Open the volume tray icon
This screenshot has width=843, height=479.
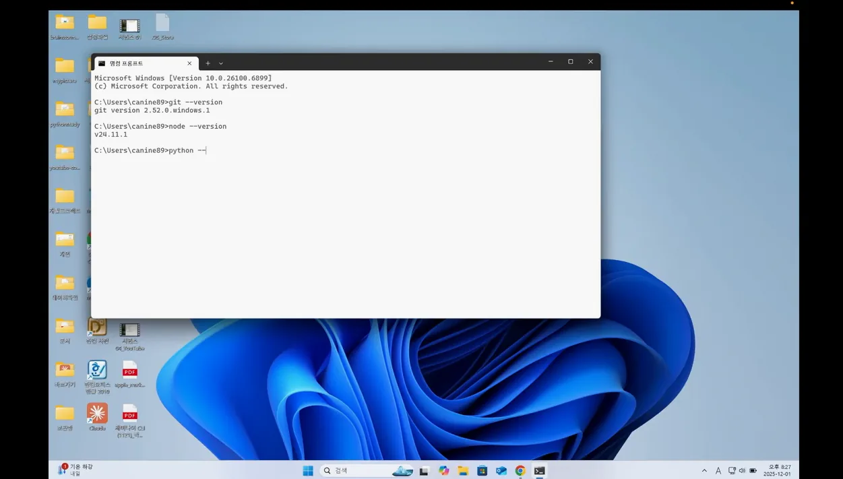click(x=742, y=471)
